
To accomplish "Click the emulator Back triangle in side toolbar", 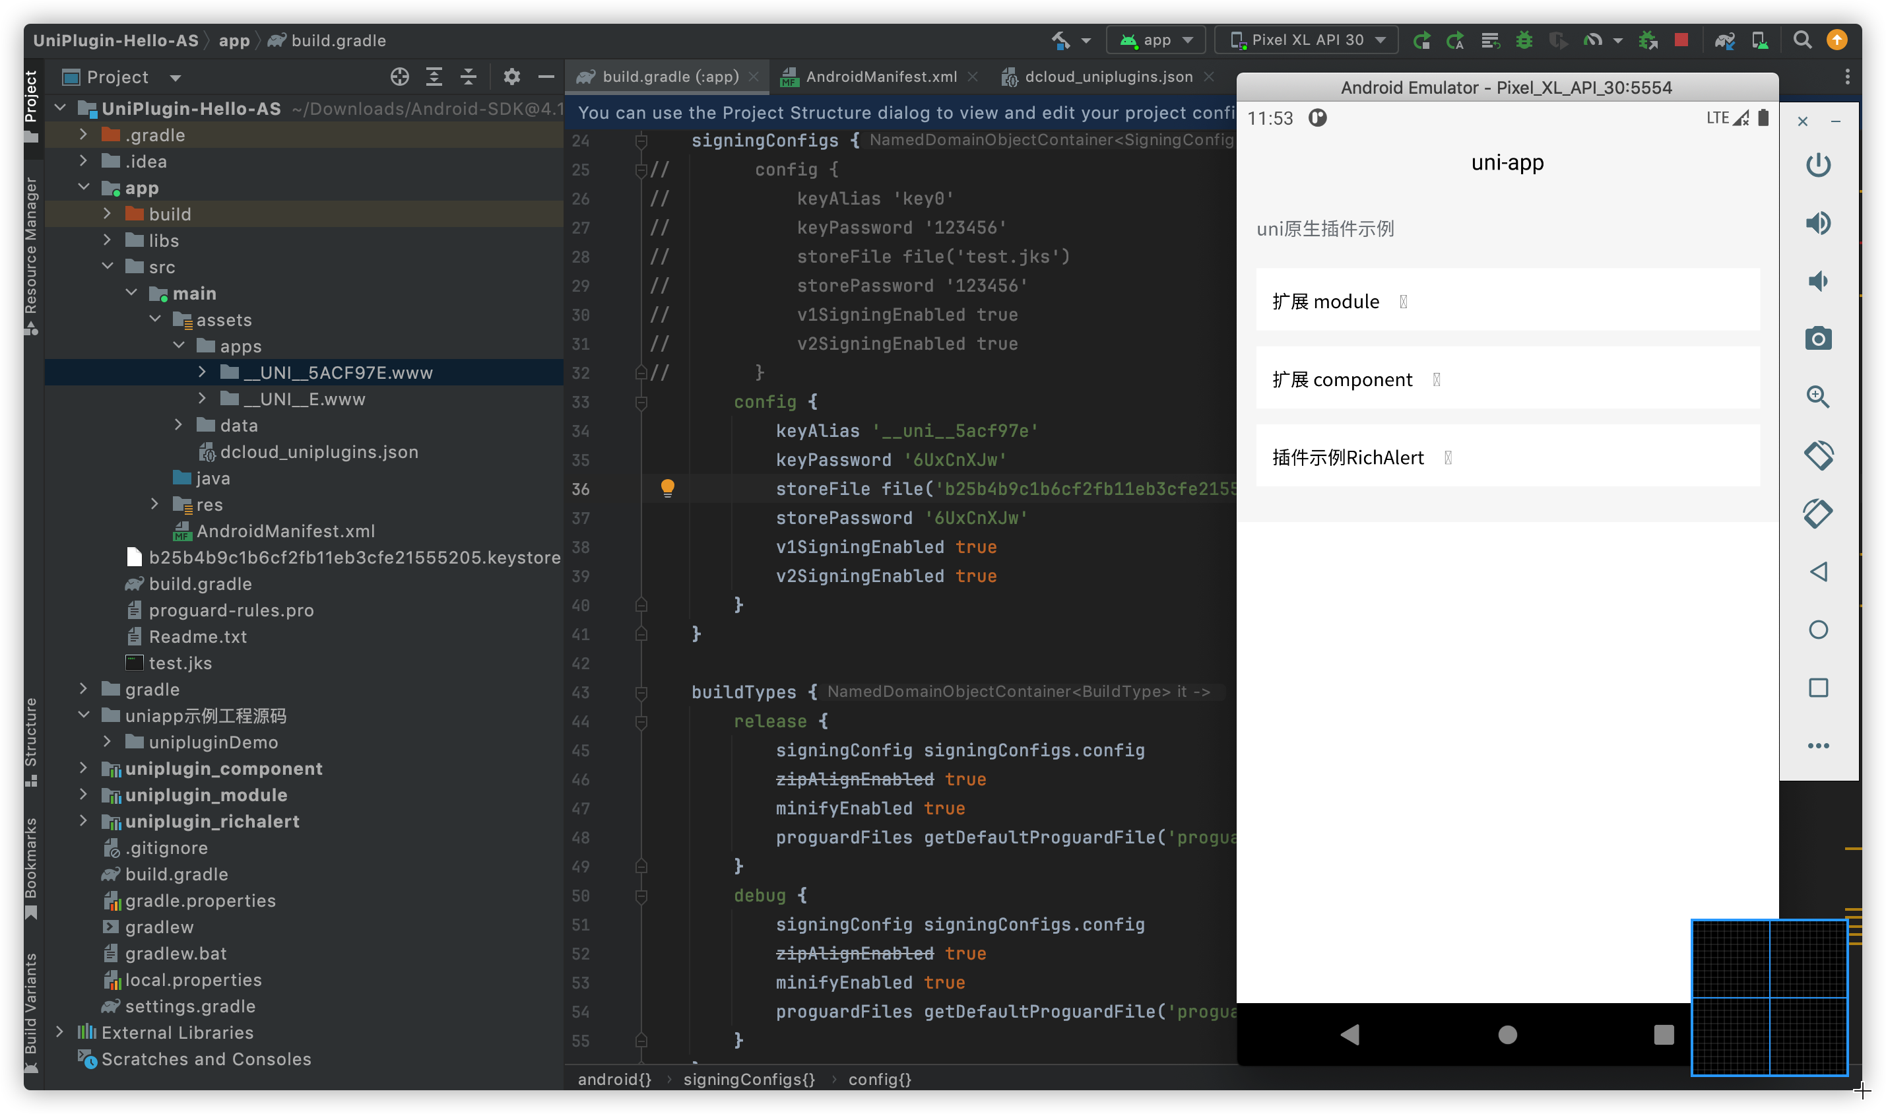I will pos(1818,572).
